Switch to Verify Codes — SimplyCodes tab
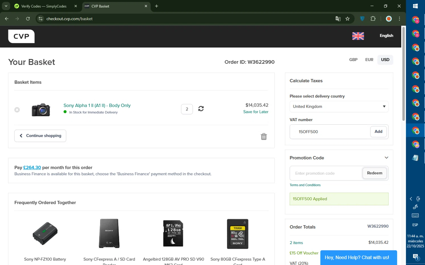The image size is (425, 265). 44,6
